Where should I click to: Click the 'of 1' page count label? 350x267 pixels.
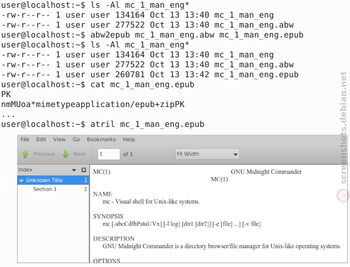click(128, 154)
